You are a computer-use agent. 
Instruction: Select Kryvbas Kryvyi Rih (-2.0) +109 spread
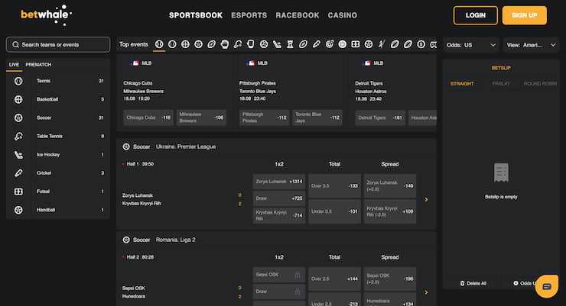point(390,211)
